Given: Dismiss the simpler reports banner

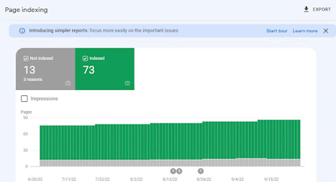Looking at the screenshot, I should point(326,30).
